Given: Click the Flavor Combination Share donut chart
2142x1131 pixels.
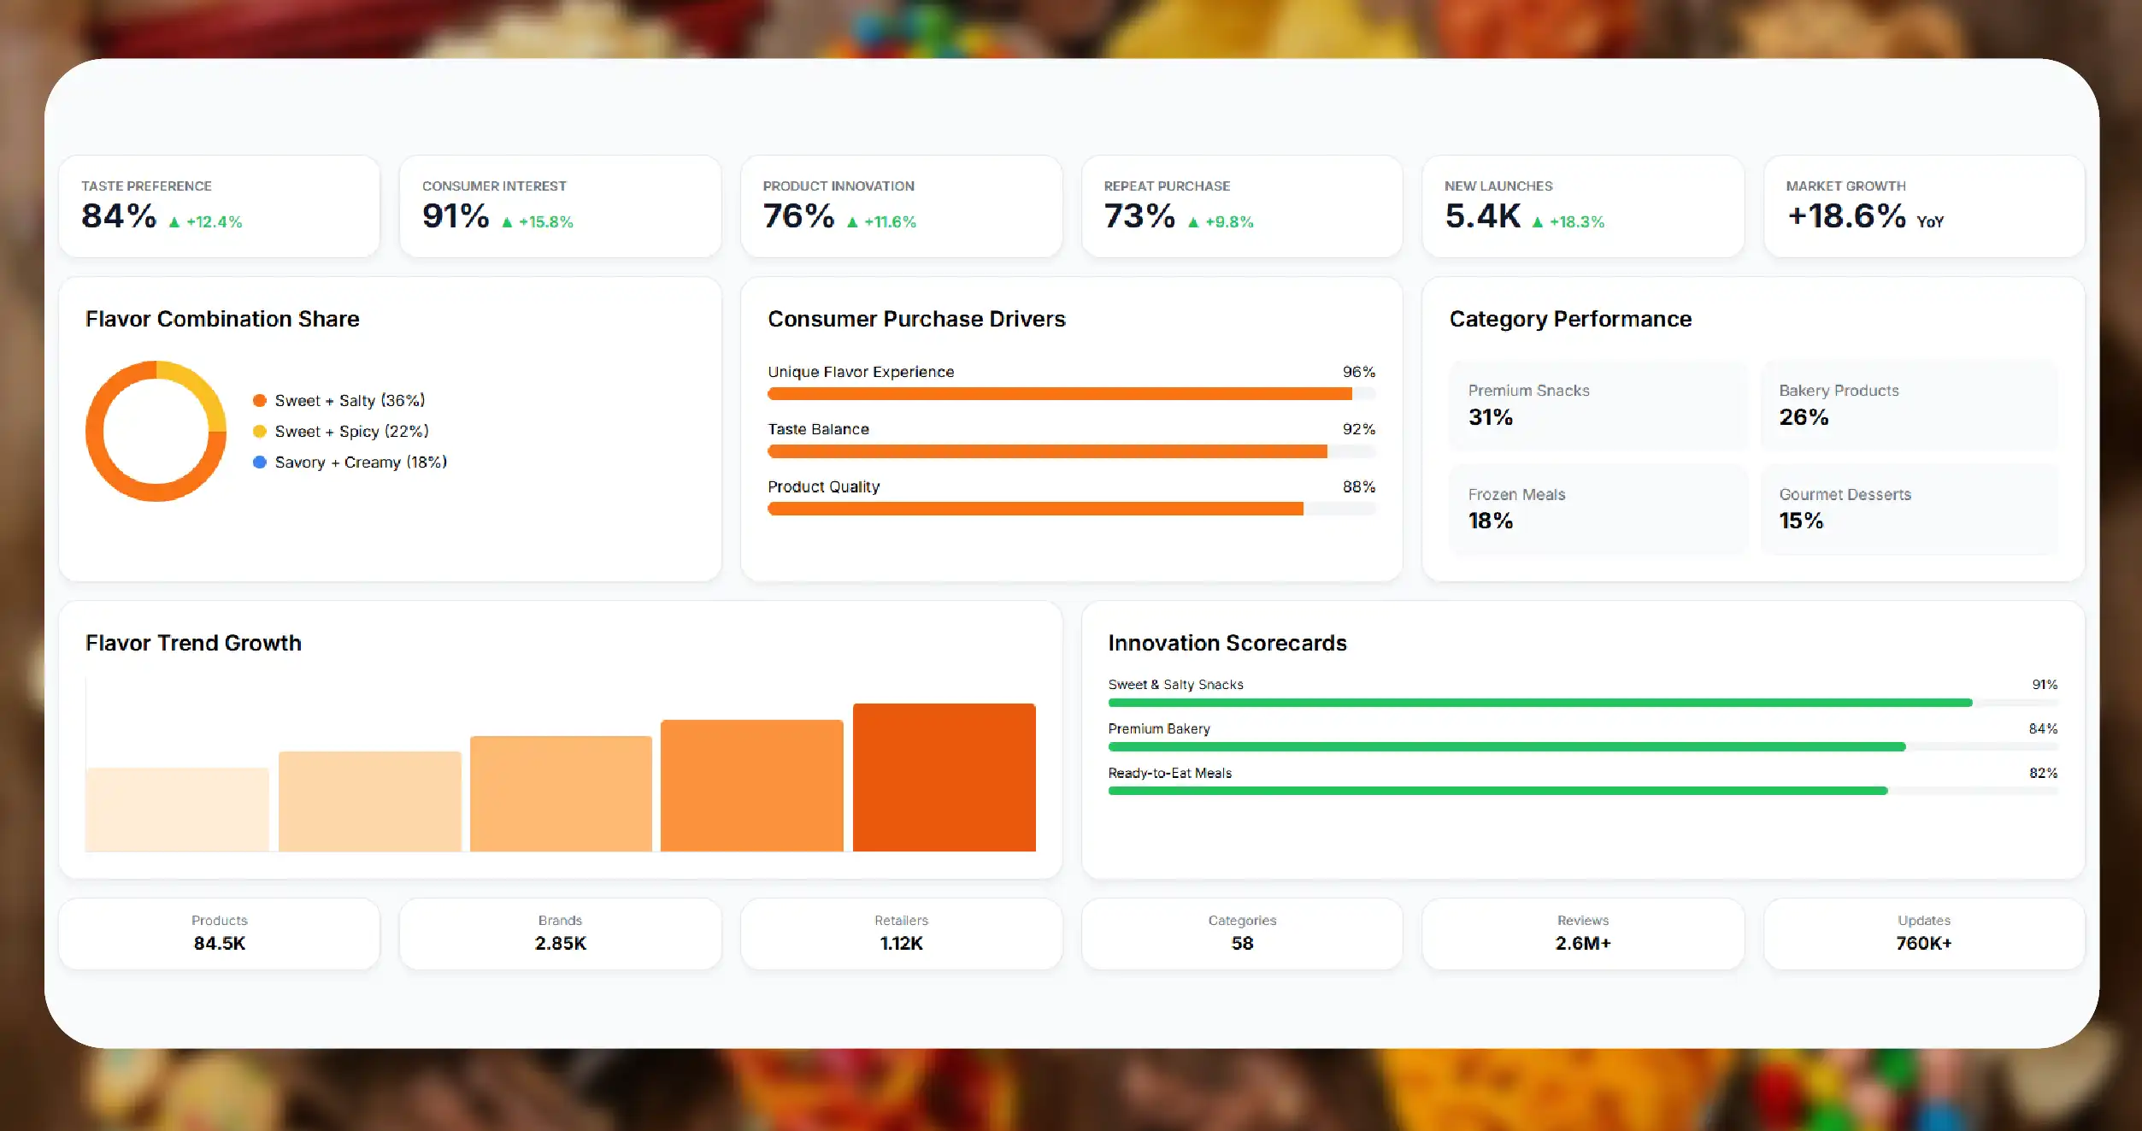Looking at the screenshot, I should coord(156,431).
